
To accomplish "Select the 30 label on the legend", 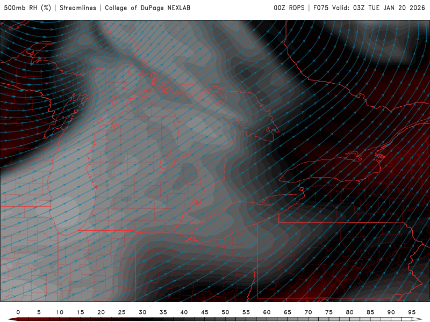I will click(142, 312).
